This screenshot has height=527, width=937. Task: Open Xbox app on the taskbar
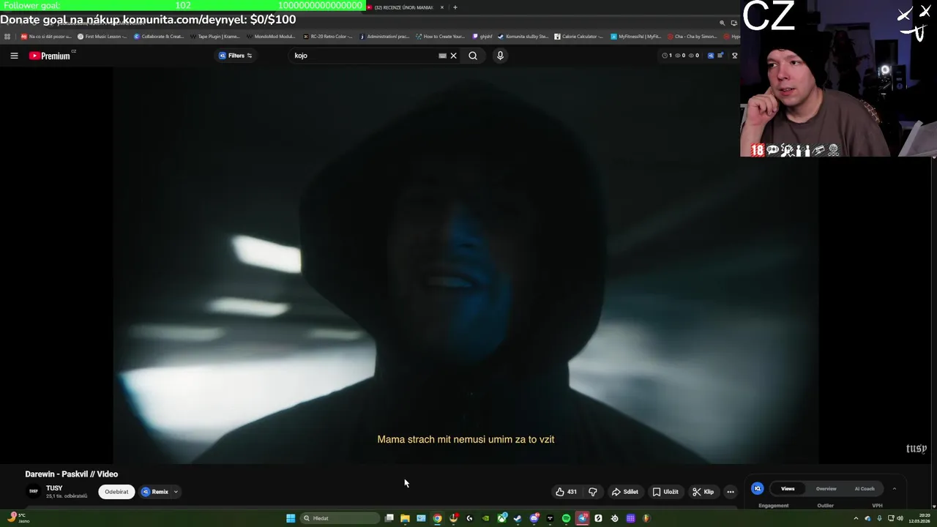(501, 518)
